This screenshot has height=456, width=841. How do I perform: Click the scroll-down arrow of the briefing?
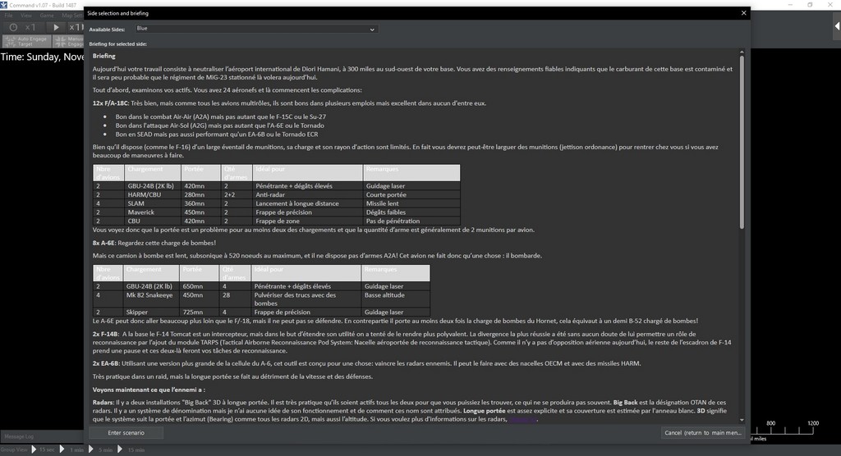(x=742, y=420)
